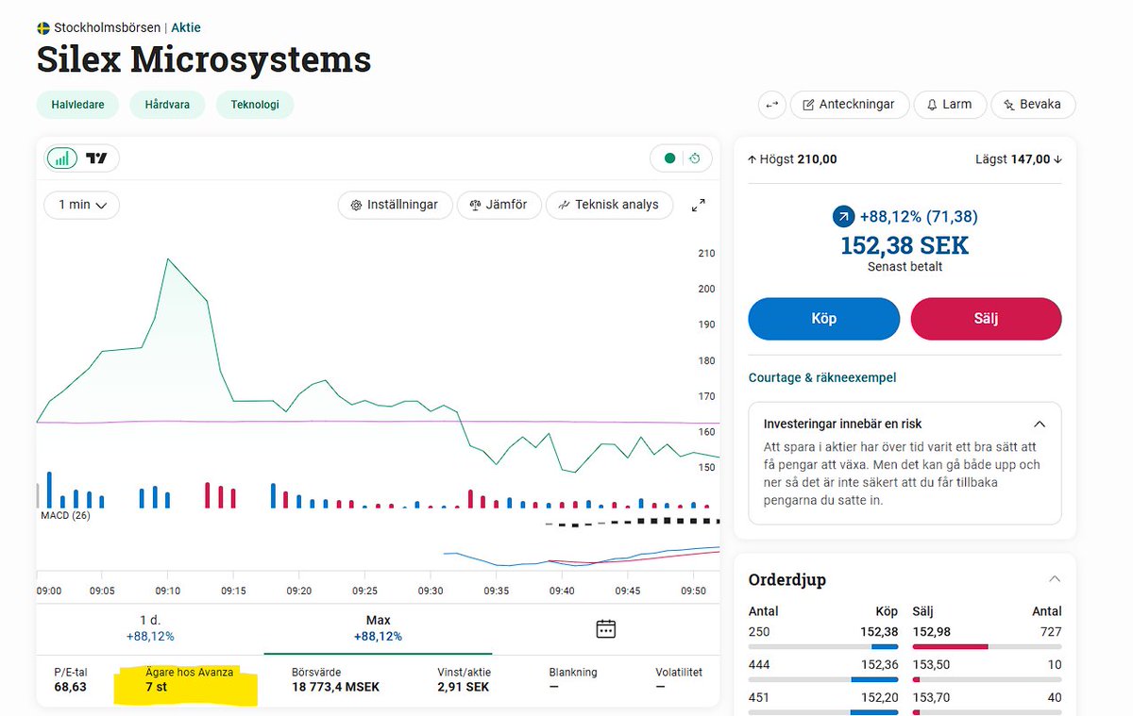Click the swap arrows icon button

pyautogui.click(x=772, y=105)
